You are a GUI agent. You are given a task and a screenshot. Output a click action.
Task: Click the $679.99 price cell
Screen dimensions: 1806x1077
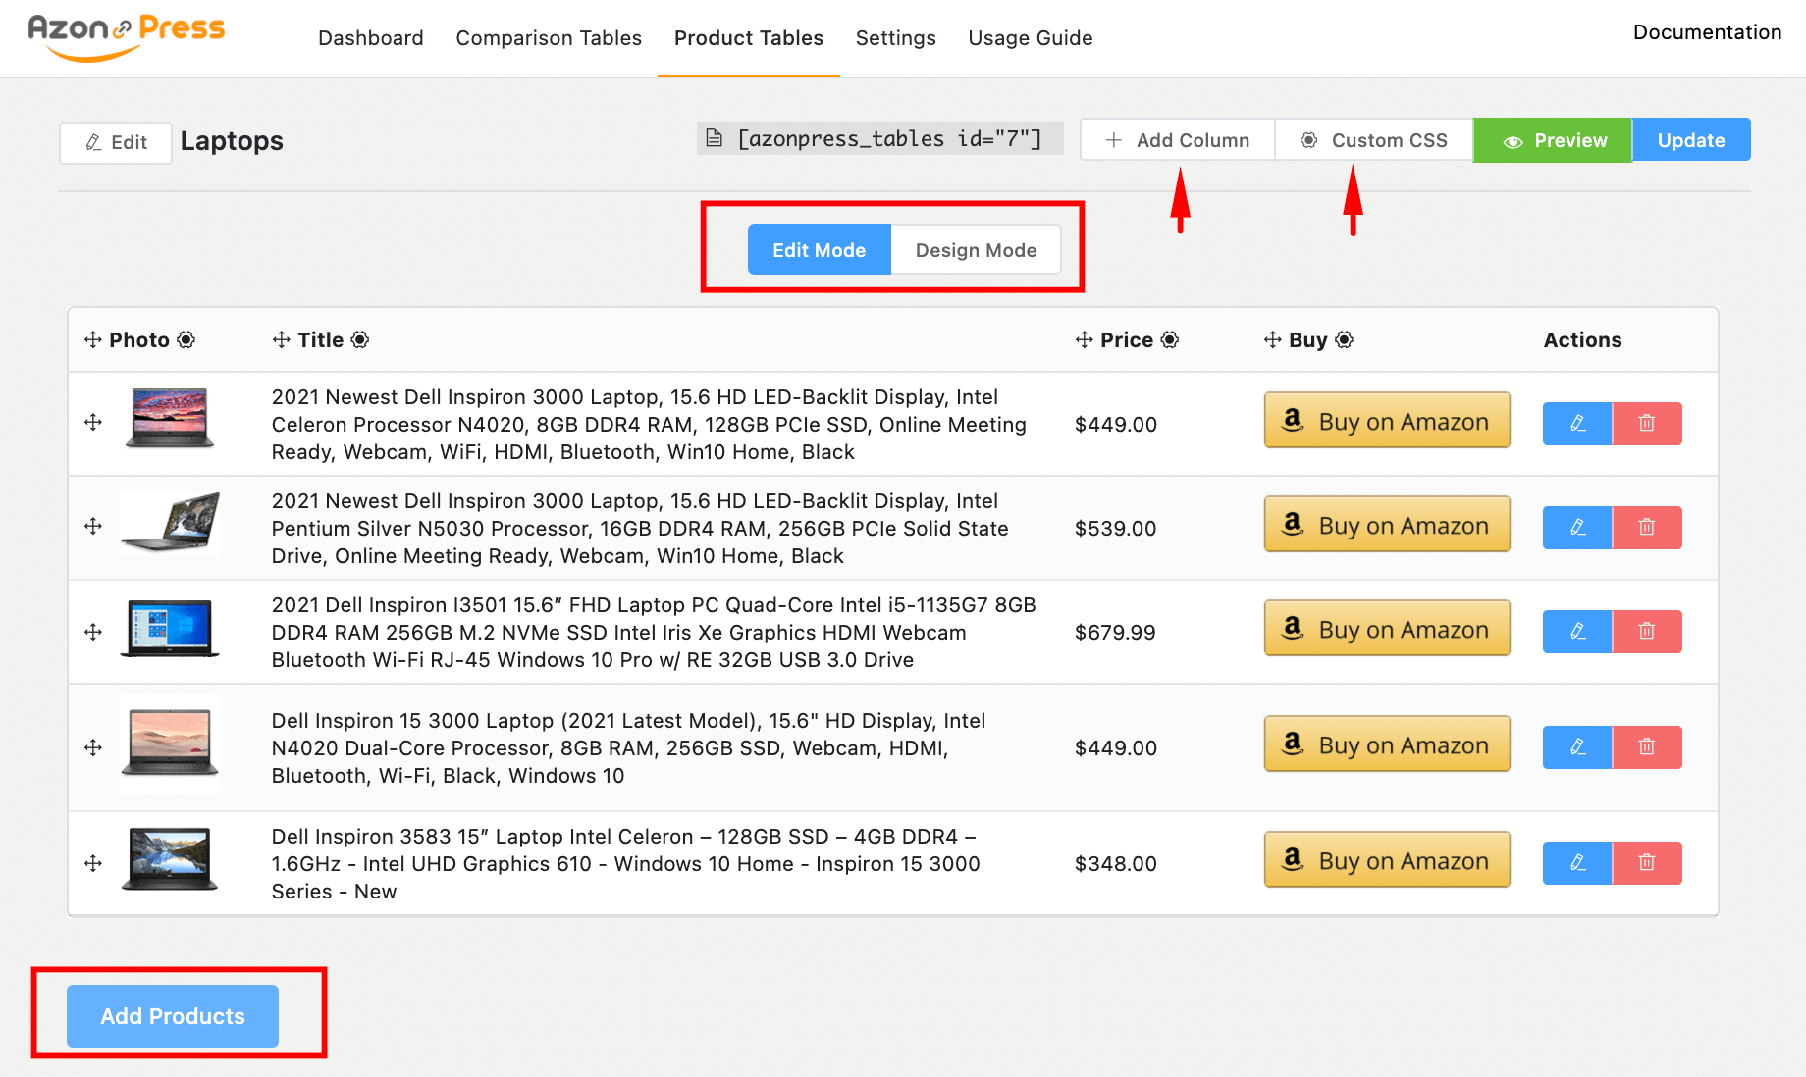tap(1116, 633)
